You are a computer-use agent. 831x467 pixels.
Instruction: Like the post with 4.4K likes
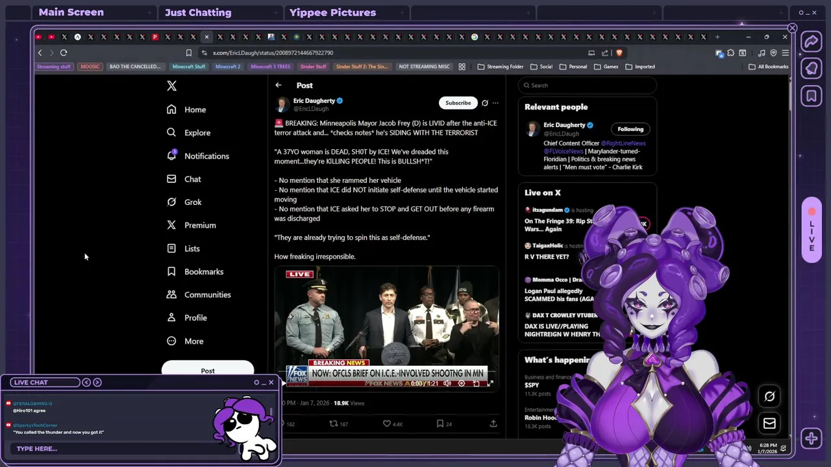tap(393, 424)
